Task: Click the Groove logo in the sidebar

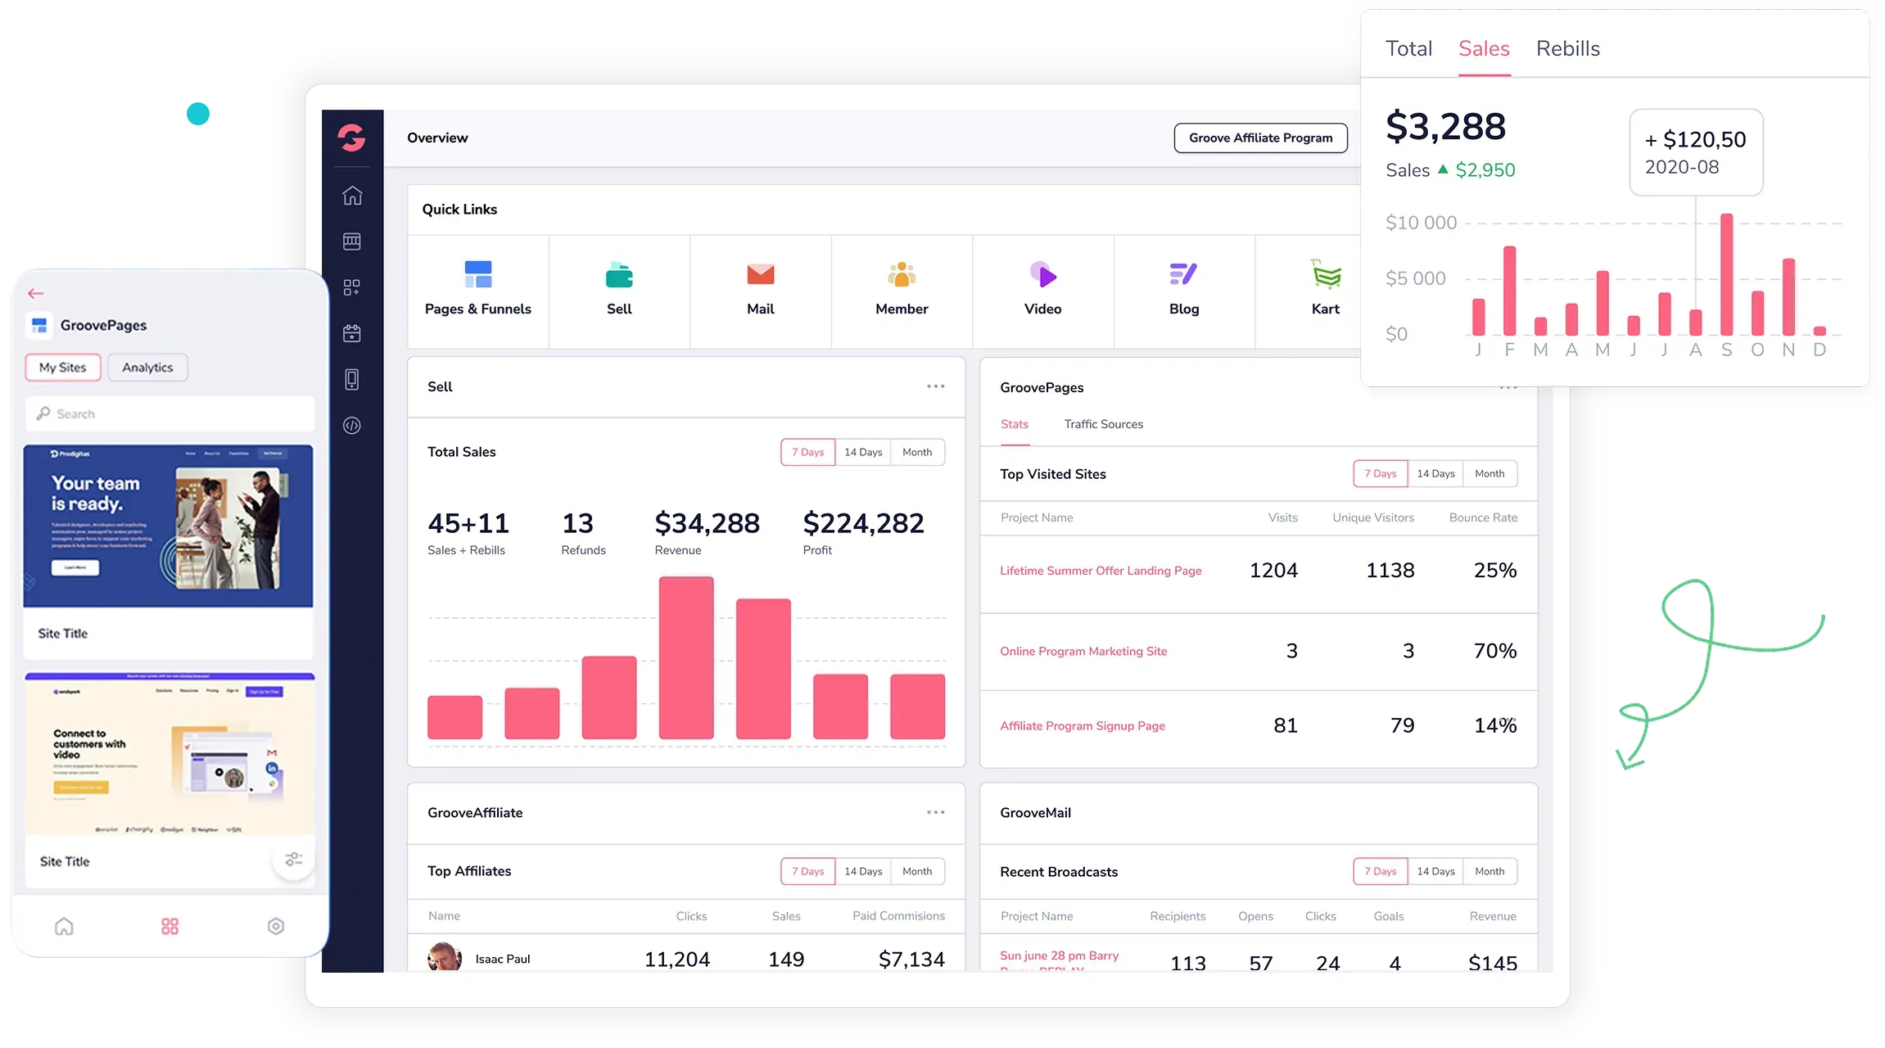Action: pyautogui.click(x=352, y=138)
